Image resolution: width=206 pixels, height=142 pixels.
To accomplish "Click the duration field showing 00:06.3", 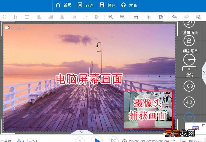I will 195,141.
